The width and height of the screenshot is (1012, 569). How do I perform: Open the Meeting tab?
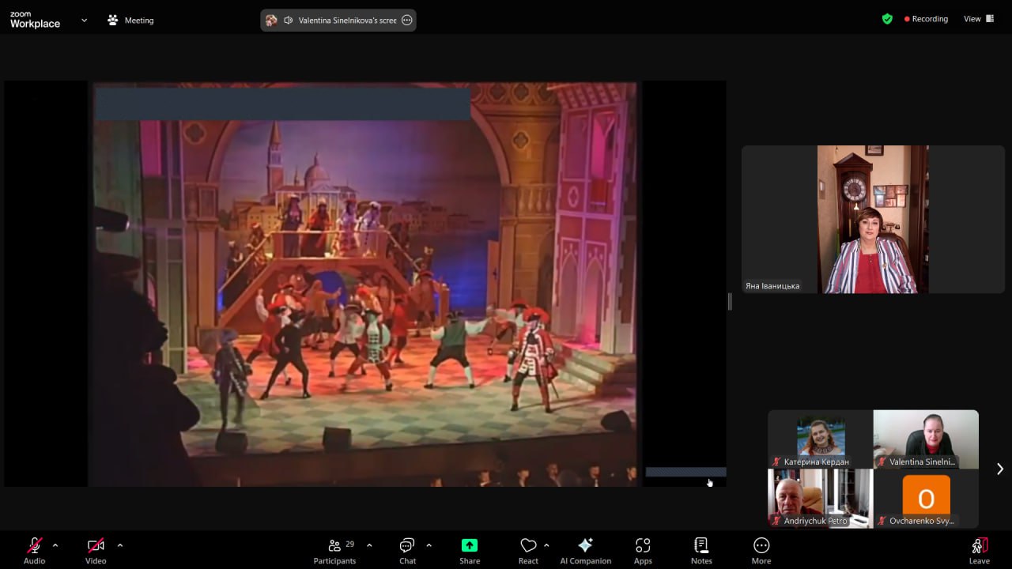coord(130,21)
